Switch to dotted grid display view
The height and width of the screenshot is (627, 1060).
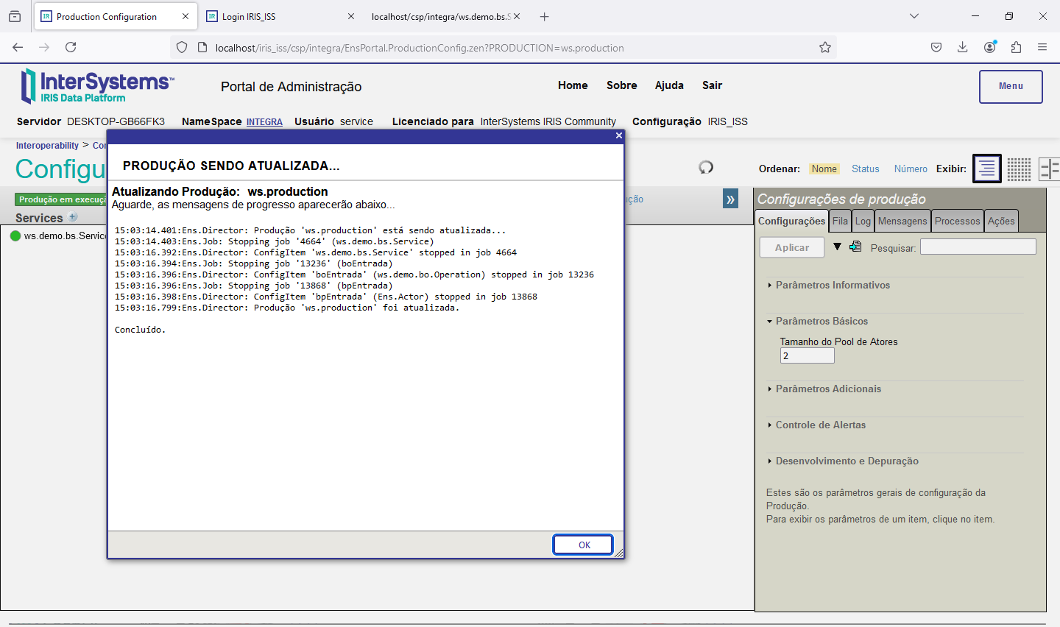1019,169
